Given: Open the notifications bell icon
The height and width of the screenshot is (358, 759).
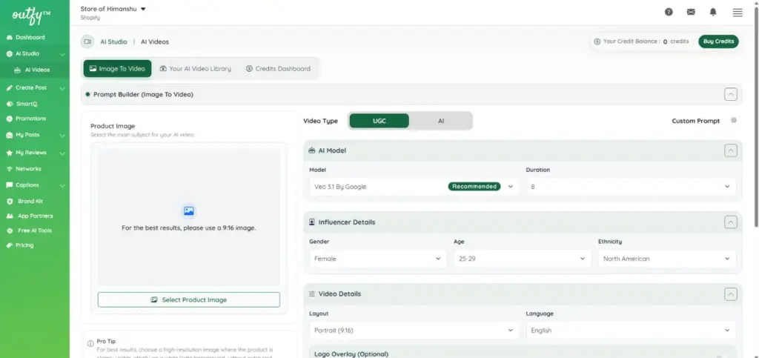Looking at the screenshot, I should coord(713,12).
